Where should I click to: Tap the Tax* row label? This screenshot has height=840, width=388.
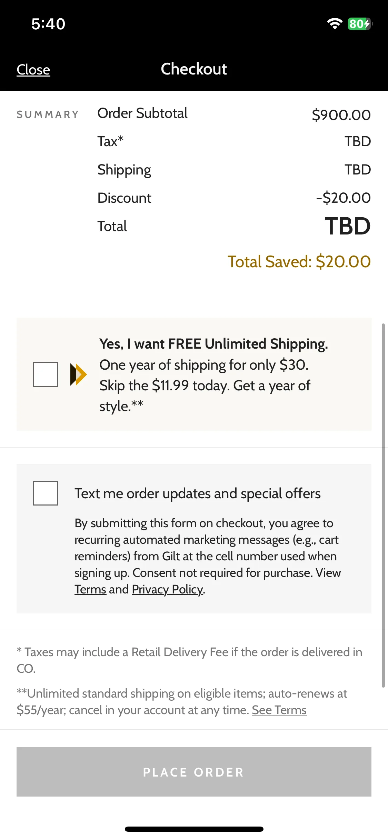[x=110, y=141]
